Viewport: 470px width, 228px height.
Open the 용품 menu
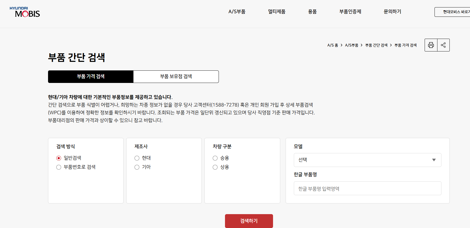(312, 11)
